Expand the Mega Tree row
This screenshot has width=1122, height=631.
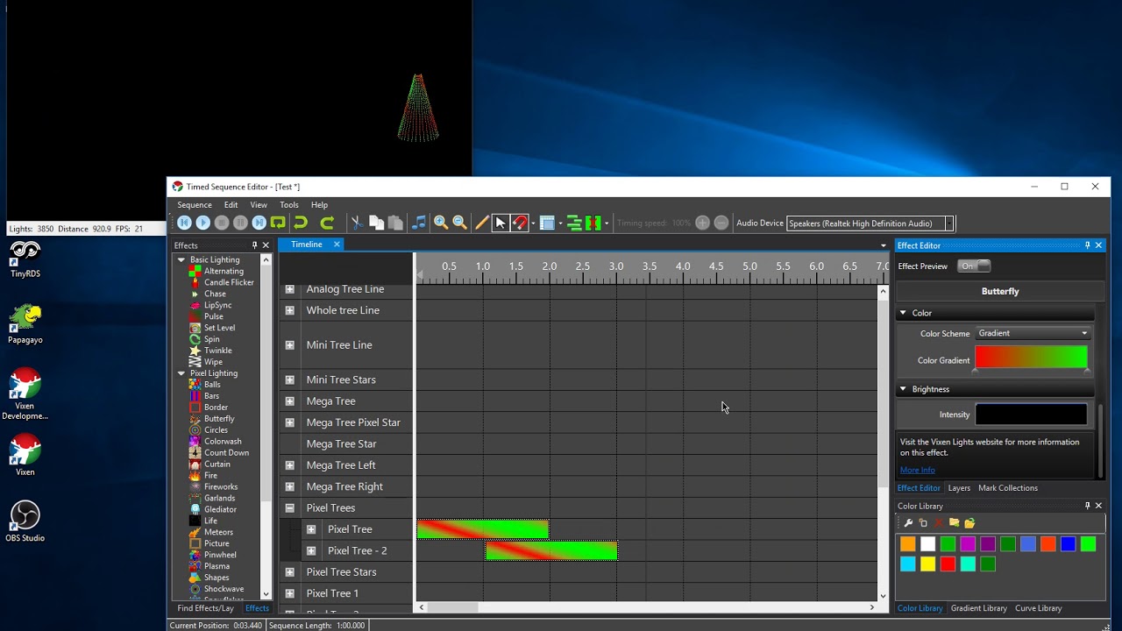(x=289, y=401)
